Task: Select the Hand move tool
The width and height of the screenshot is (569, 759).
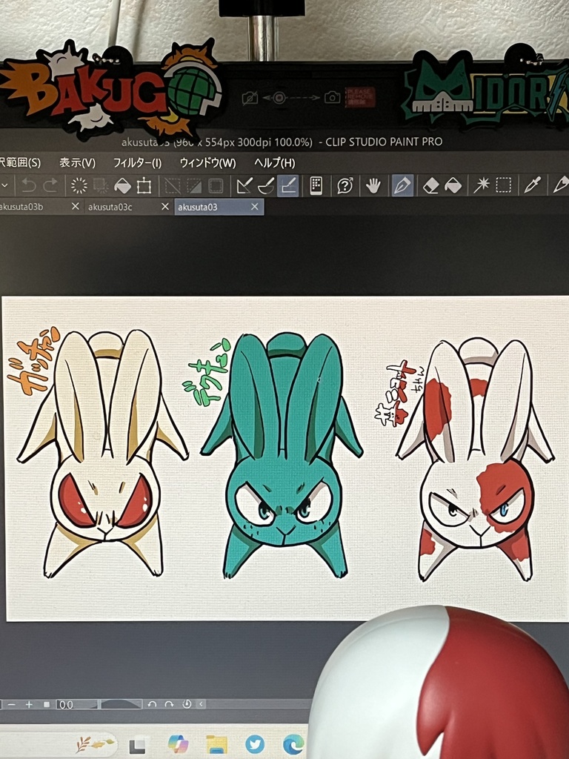Action: tap(373, 185)
